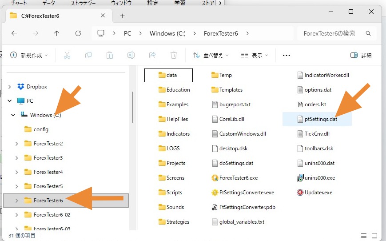
Task: Click the Rename icon in toolbar
Action: (x=131, y=55)
